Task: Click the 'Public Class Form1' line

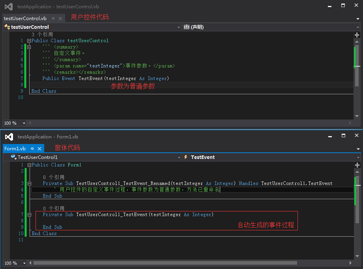Action: tap(56, 165)
